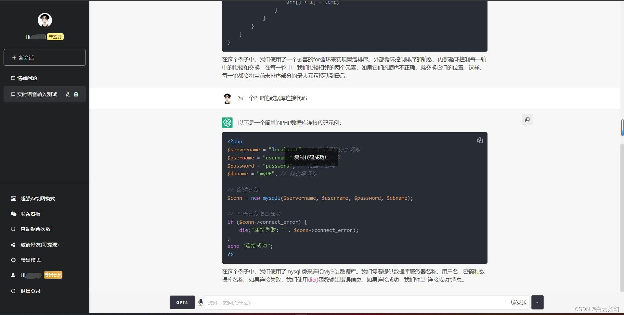Delete the 实时语音输入测试 conversation

[x=76, y=94]
